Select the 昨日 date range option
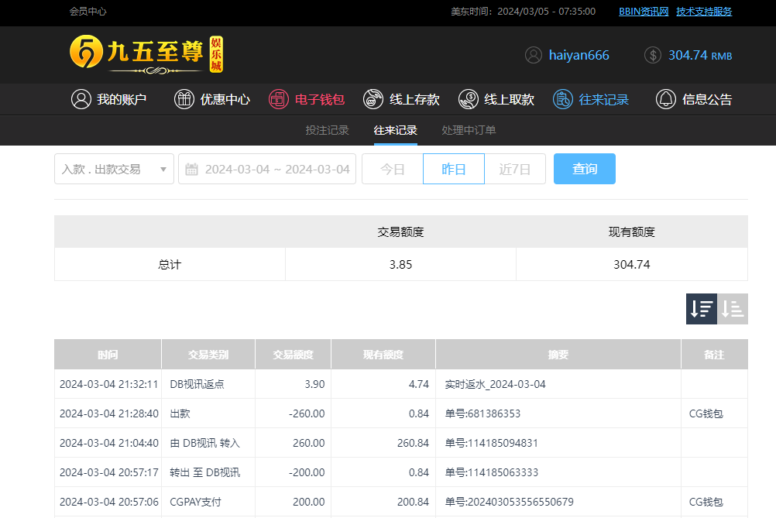776x518 pixels. (454, 169)
